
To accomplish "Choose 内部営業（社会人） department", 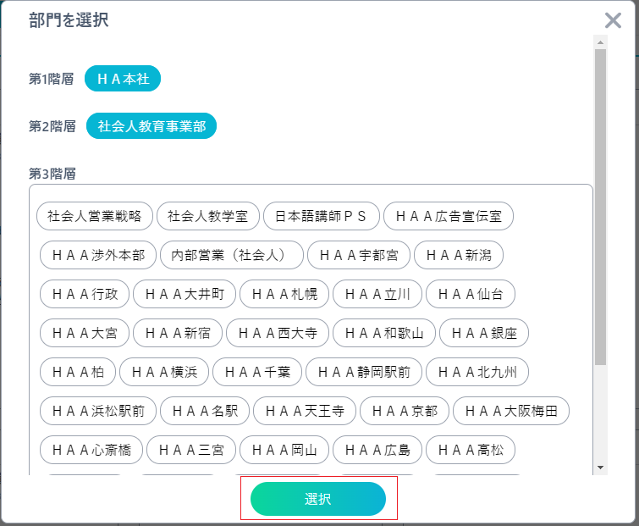I will [x=233, y=255].
